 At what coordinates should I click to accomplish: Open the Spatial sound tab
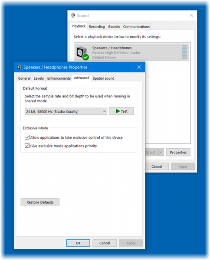pyautogui.click(x=103, y=78)
